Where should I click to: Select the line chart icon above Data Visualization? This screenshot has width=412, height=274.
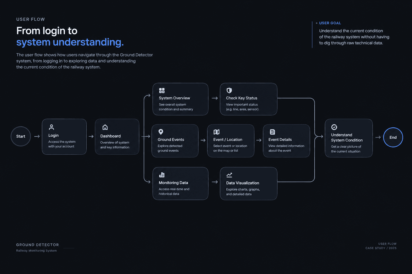pyautogui.click(x=229, y=175)
